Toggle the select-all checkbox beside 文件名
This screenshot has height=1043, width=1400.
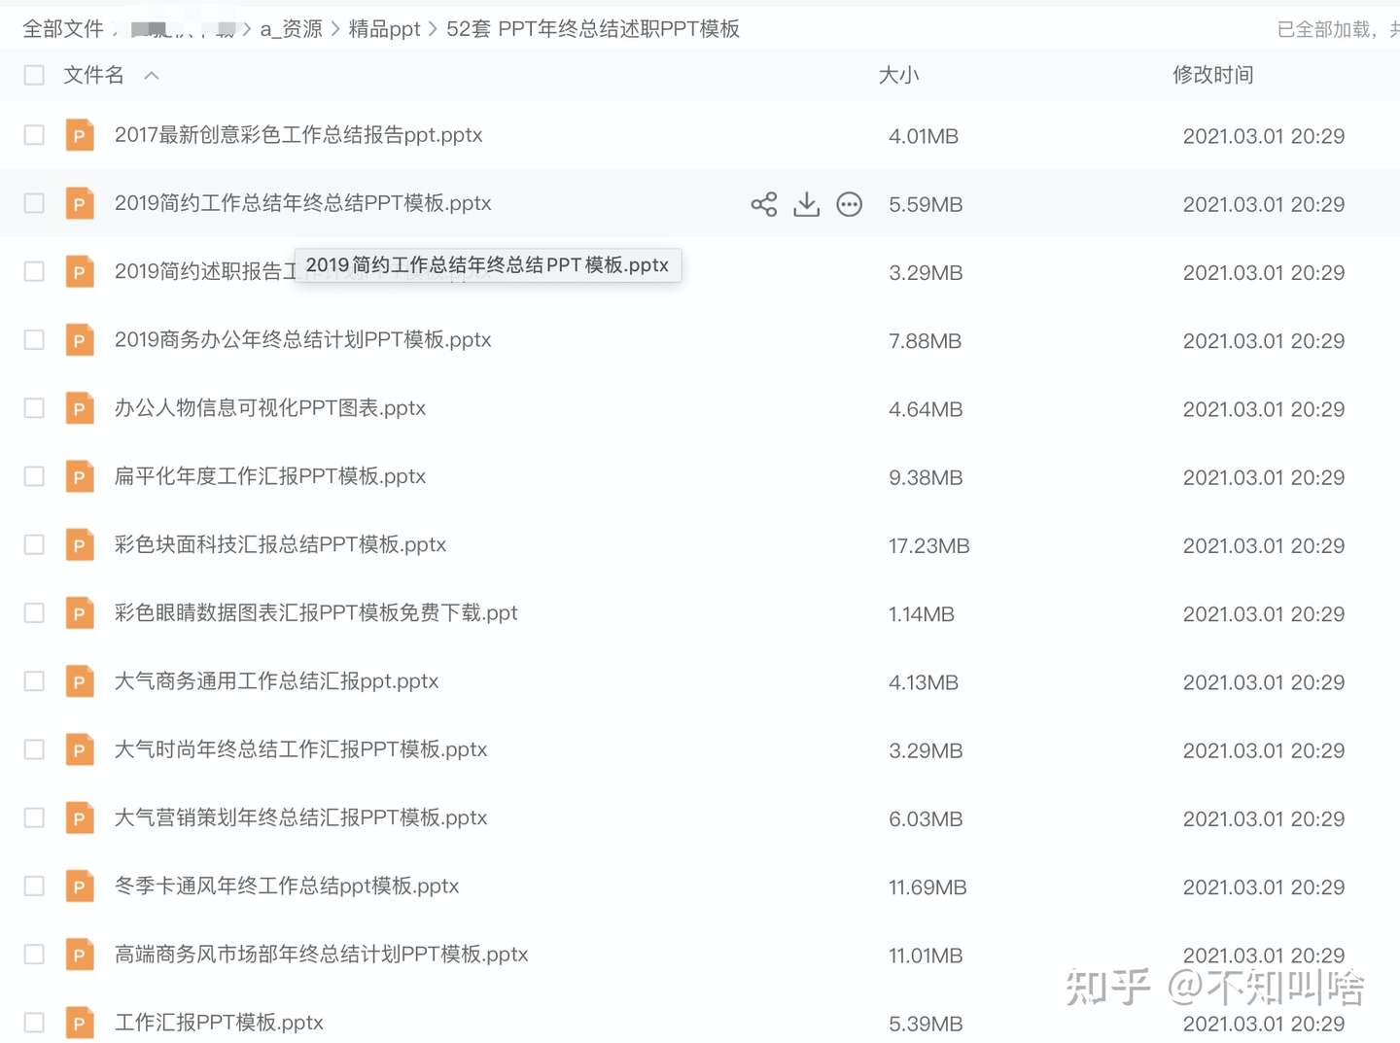click(x=34, y=75)
